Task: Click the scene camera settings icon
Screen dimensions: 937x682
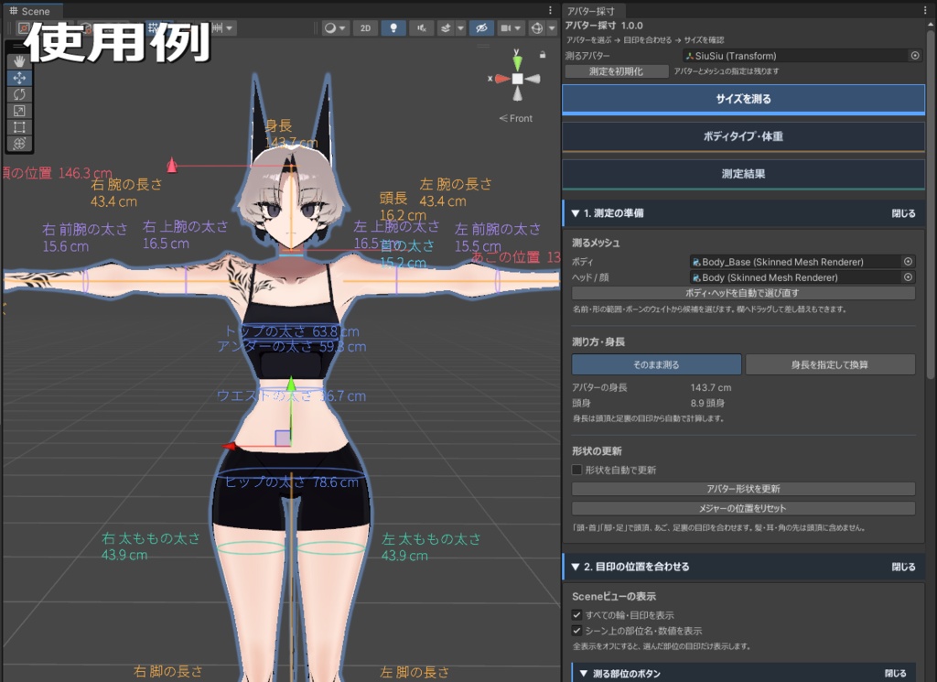Action: pyautogui.click(x=506, y=28)
